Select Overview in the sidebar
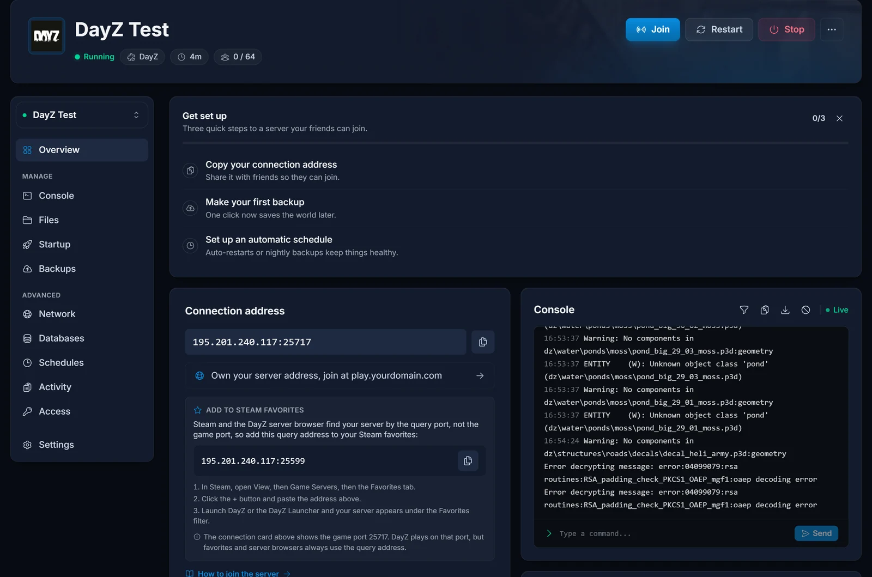This screenshot has height=577, width=872. click(82, 150)
